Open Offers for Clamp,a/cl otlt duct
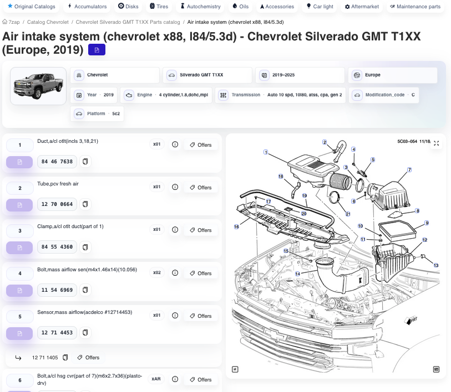This screenshot has height=392, width=451. [x=200, y=230]
